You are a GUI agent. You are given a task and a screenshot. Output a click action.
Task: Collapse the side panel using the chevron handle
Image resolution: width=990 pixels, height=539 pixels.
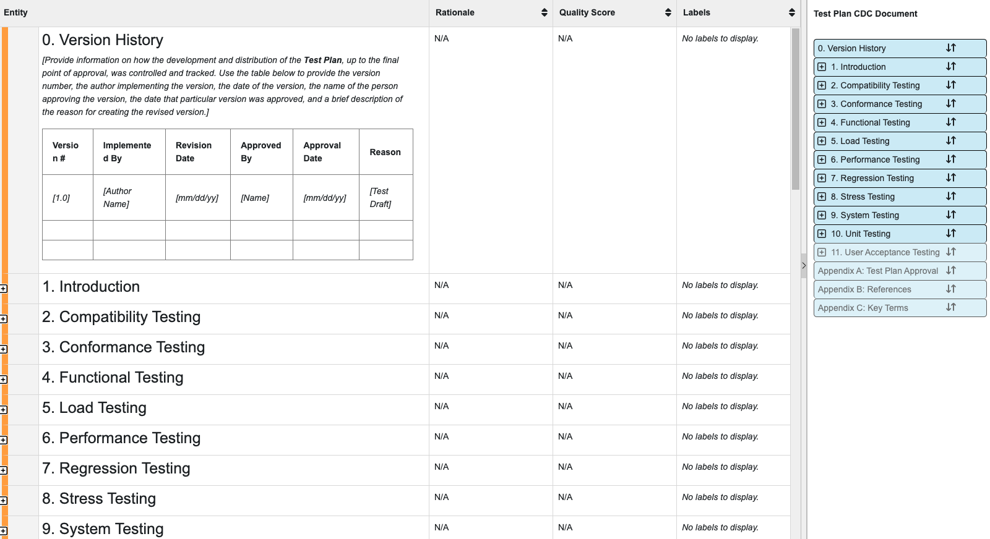click(803, 266)
